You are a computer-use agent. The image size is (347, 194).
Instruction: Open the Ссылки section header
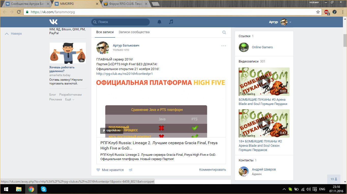[x=246, y=36]
